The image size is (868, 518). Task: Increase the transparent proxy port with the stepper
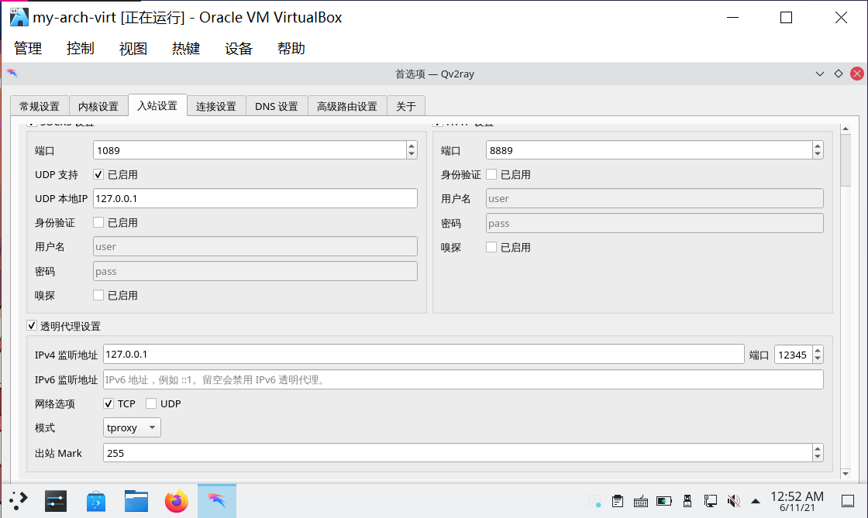click(818, 349)
